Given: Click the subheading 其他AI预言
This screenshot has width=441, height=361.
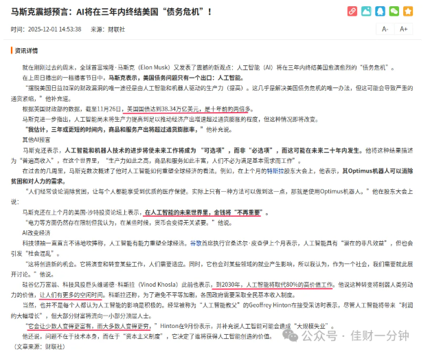Looking at the screenshot, I should 36,140.
